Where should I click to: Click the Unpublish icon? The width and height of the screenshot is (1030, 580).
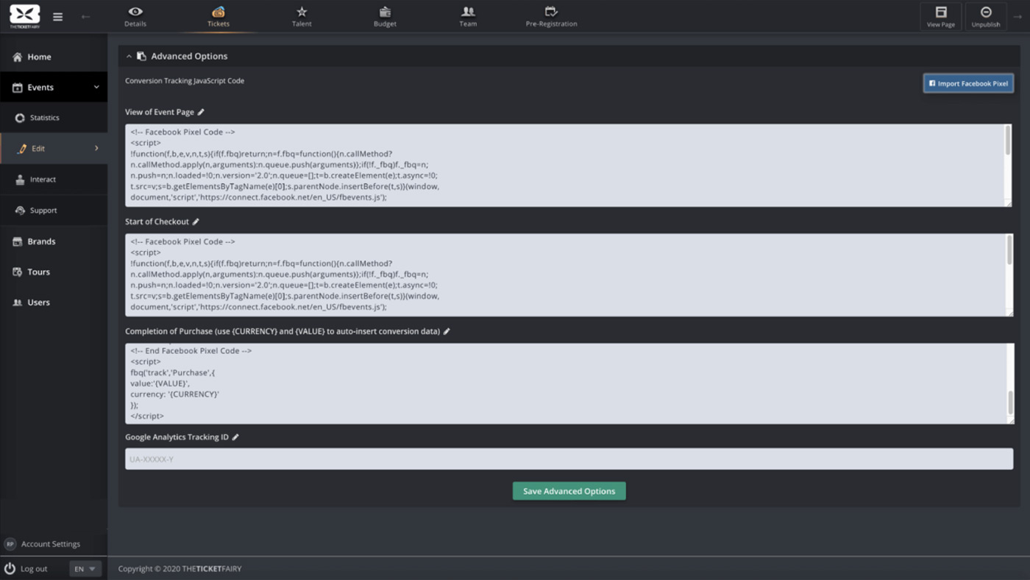pos(986,12)
